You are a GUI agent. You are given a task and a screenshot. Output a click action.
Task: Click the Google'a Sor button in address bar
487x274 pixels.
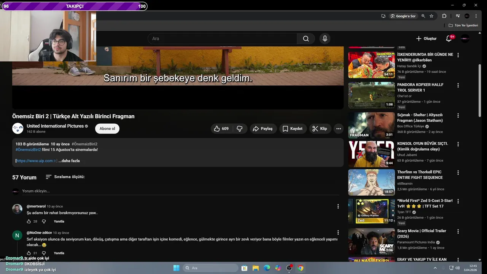pyautogui.click(x=403, y=16)
